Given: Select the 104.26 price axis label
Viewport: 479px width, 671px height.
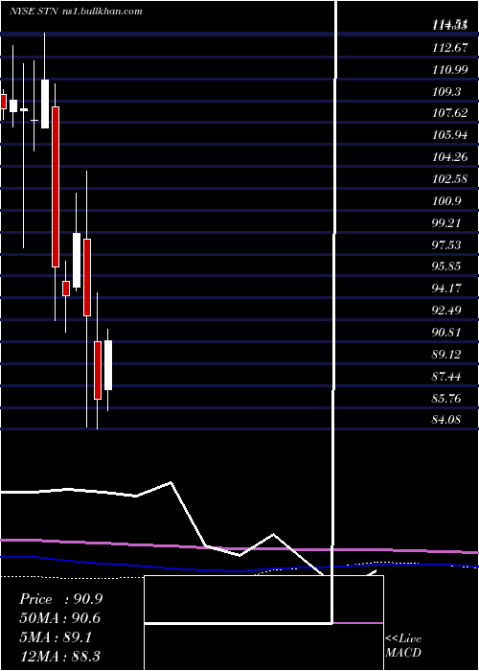Looking at the screenshot, I should (x=450, y=157).
